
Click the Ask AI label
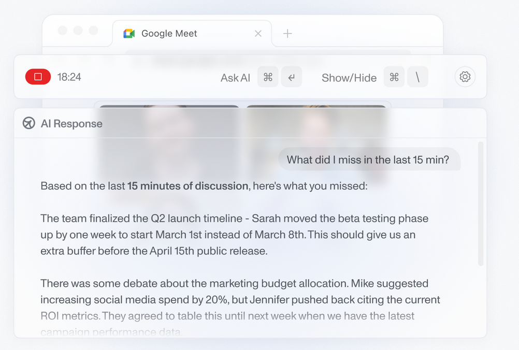235,78
